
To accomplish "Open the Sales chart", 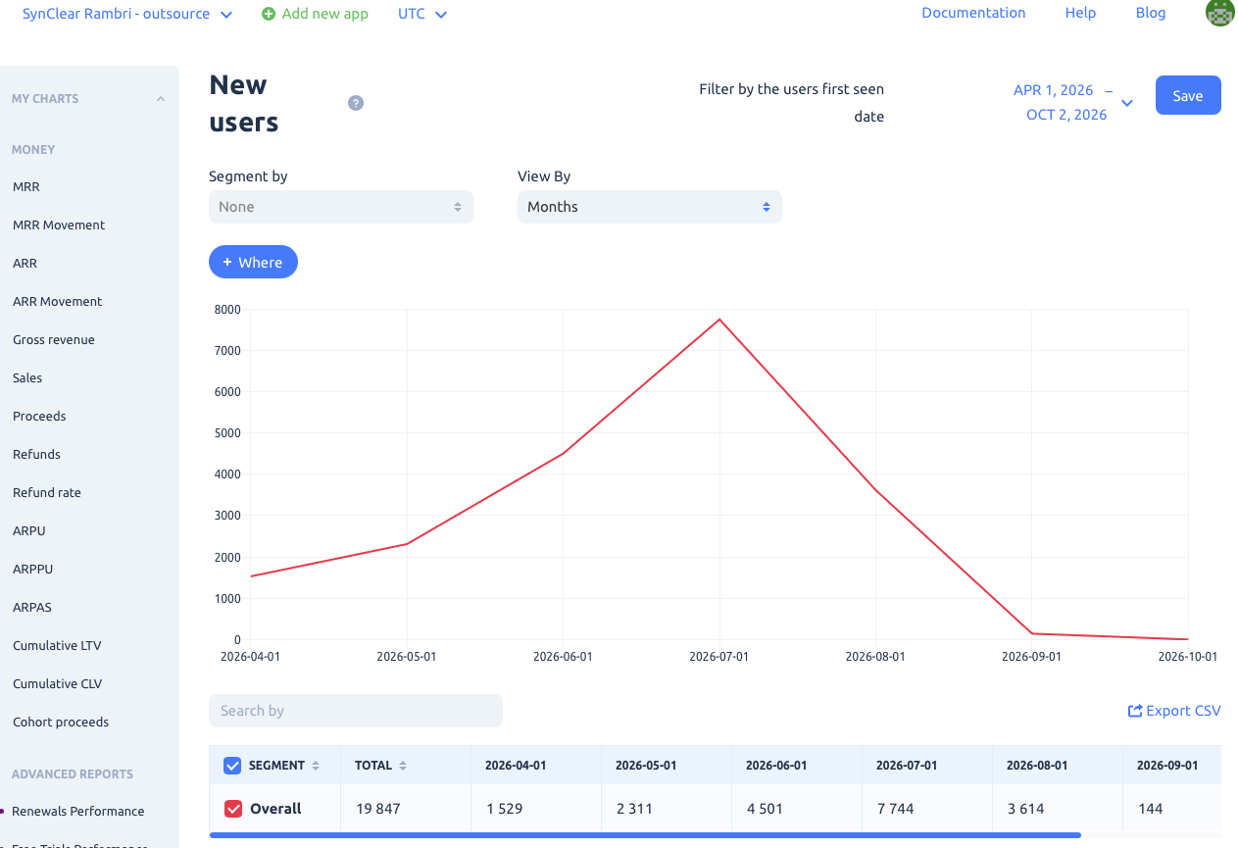I will 27,377.
